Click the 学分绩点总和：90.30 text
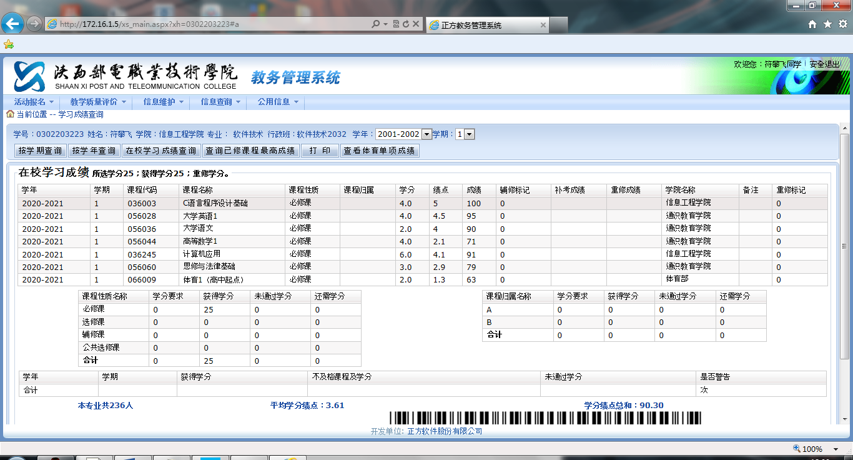The height and width of the screenshot is (460, 853). pos(624,406)
